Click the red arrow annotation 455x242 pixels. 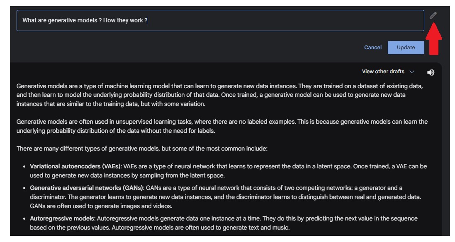point(433,39)
